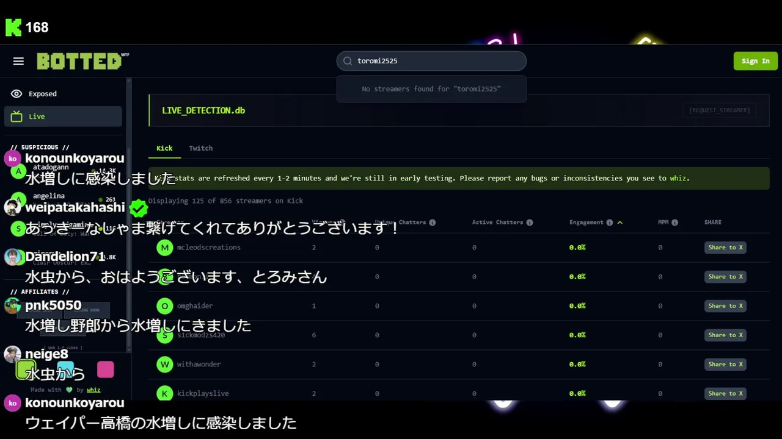Image resolution: width=782 pixels, height=439 pixels.
Task: Click Dandelion71 chat avatar
Action: [x=12, y=257]
